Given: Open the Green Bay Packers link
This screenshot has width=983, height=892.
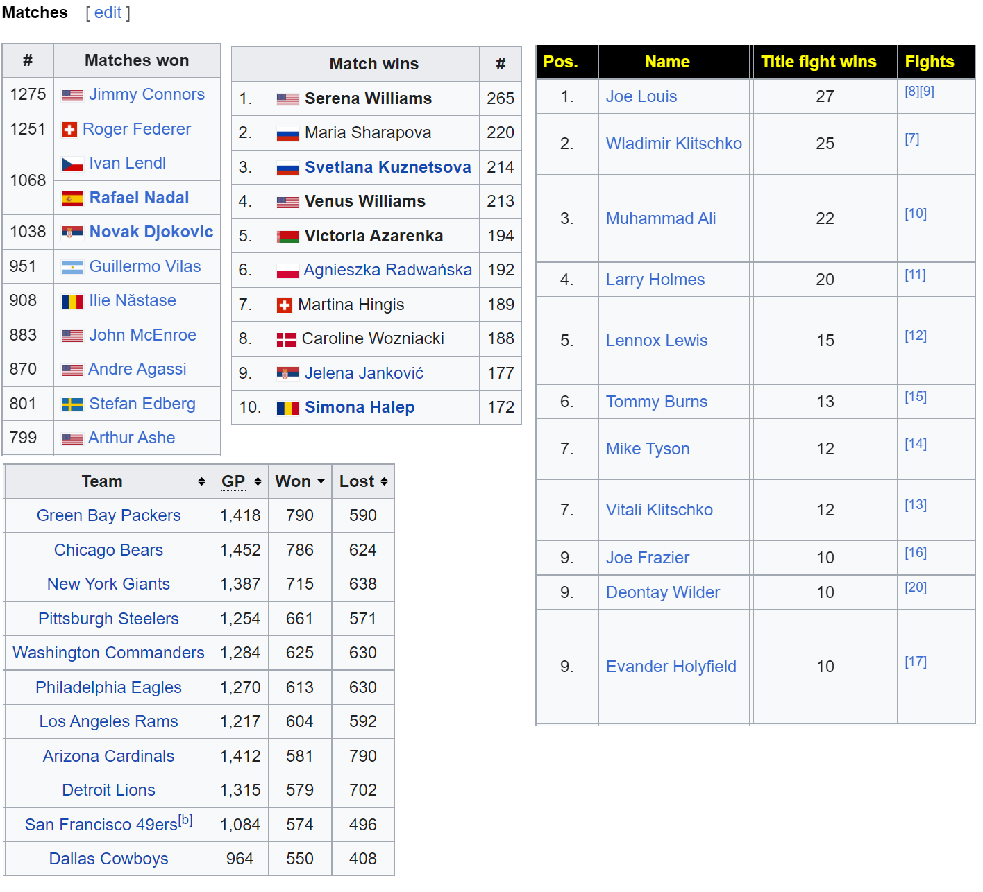Looking at the screenshot, I should tap(108, 515).
